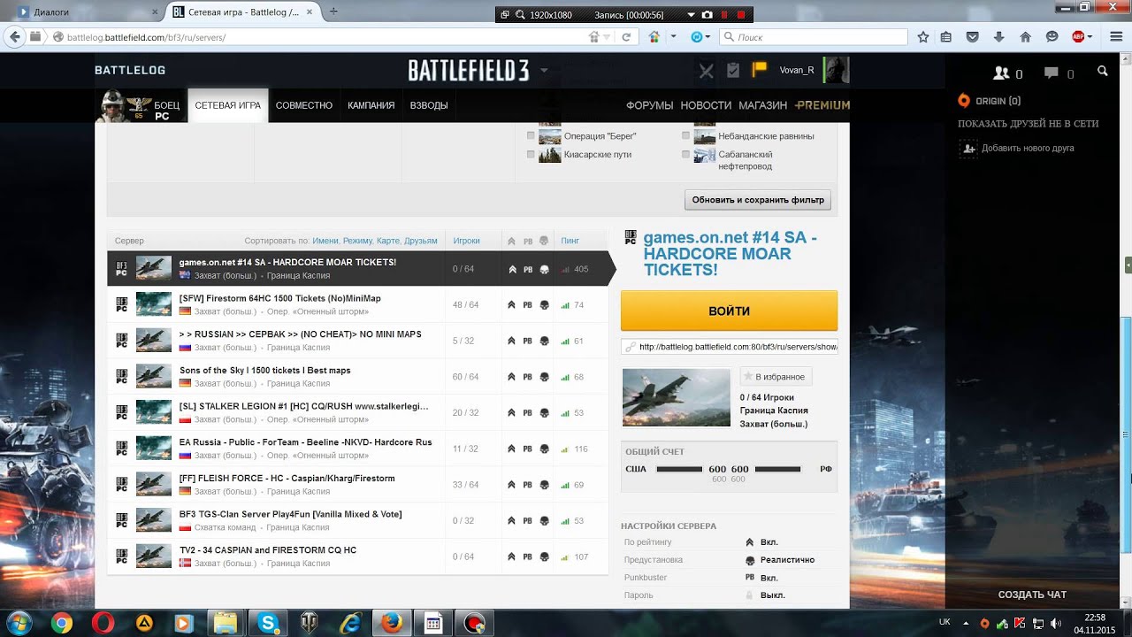The width and height of the screenshot is (1132, 637).
Task: Click Граница Каспия map thumbnail preview
Action: (677, 397)
